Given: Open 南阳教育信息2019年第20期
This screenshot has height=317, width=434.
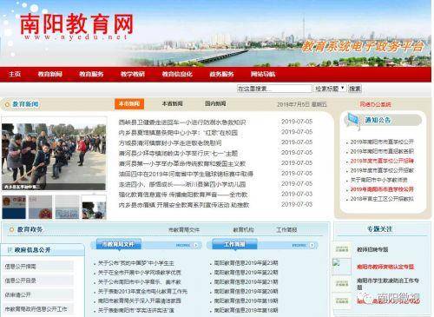Looking at the screenshot, I should coord(246,291).
